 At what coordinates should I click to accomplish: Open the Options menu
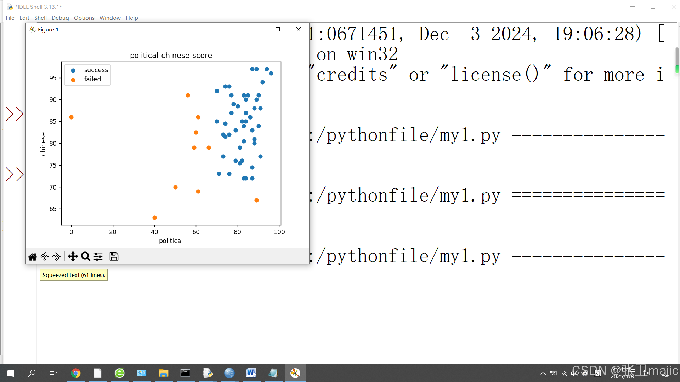84,18
